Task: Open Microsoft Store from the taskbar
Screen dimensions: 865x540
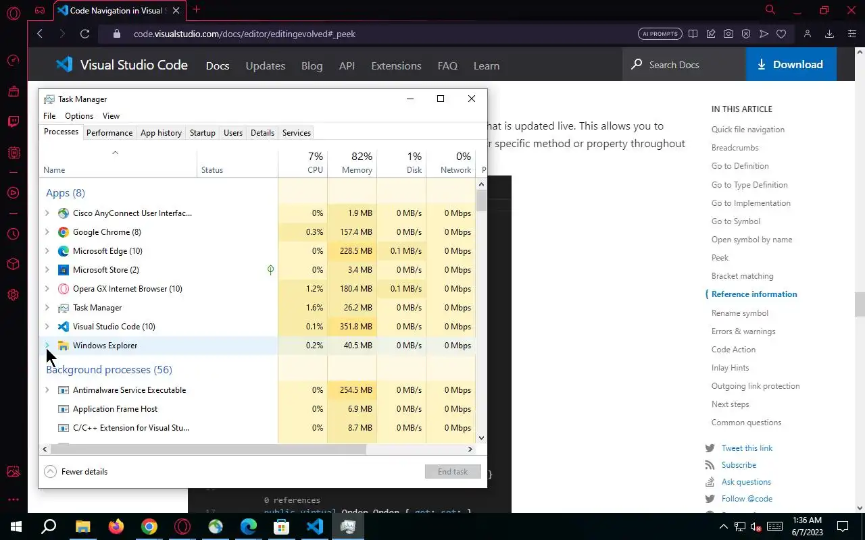Action: 282,526
